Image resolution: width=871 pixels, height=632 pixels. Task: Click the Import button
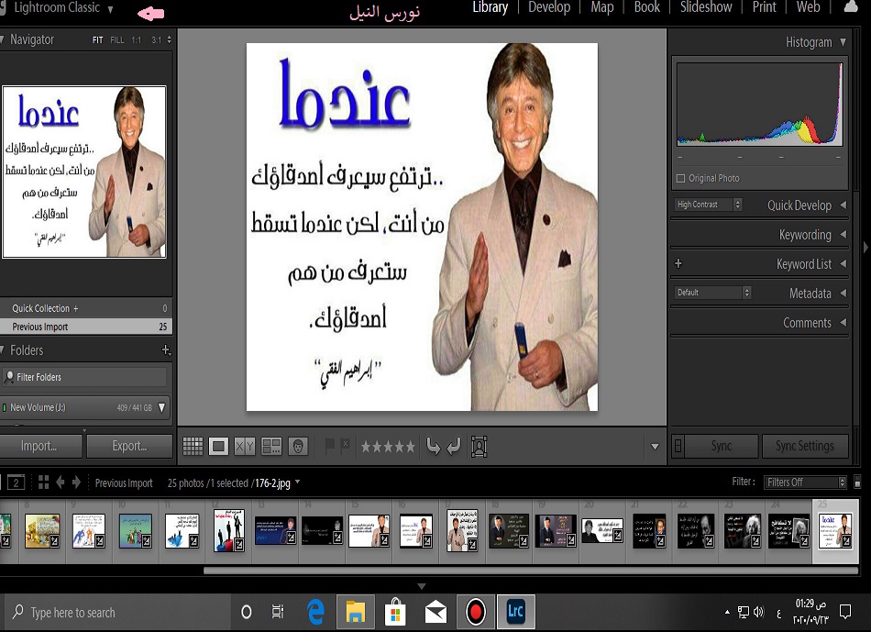coord(39,446)
